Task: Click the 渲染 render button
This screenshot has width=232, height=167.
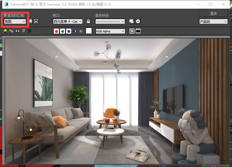Action: coord(213,13)
